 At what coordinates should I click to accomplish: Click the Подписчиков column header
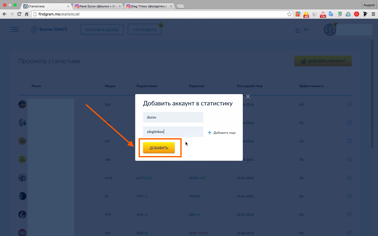click(x=147, y=86)
